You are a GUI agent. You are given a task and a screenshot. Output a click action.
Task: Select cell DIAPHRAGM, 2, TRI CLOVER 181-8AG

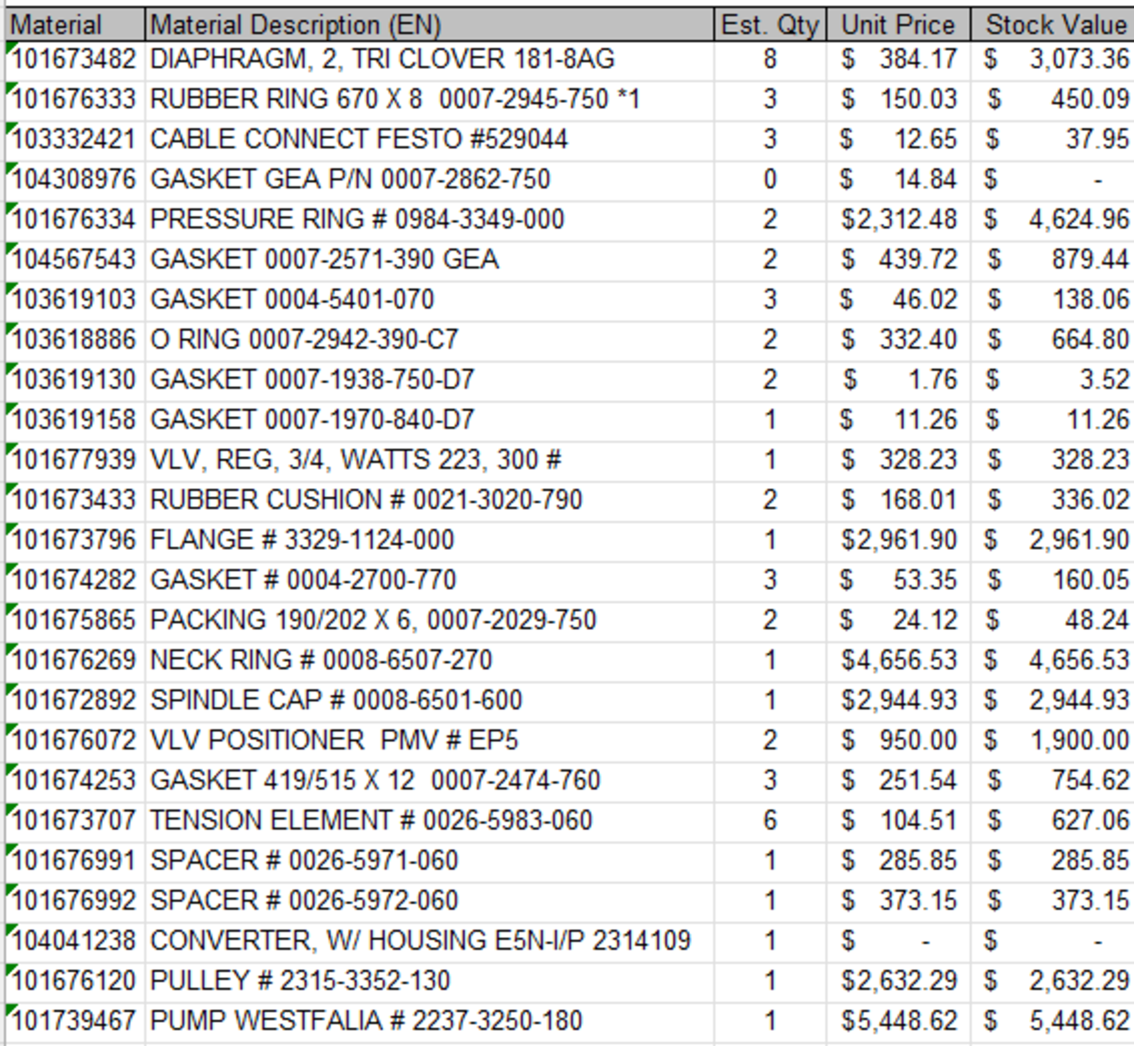[429, 61]
